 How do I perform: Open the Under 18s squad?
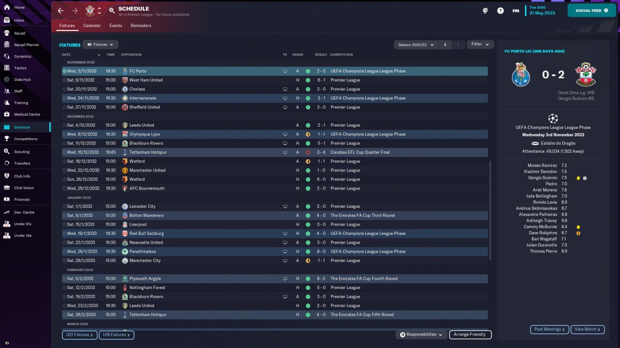click(x=23, y=236)
